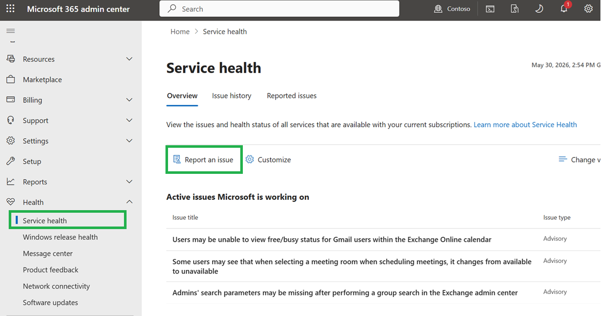Click the Setup nav label

pos(32,161)
